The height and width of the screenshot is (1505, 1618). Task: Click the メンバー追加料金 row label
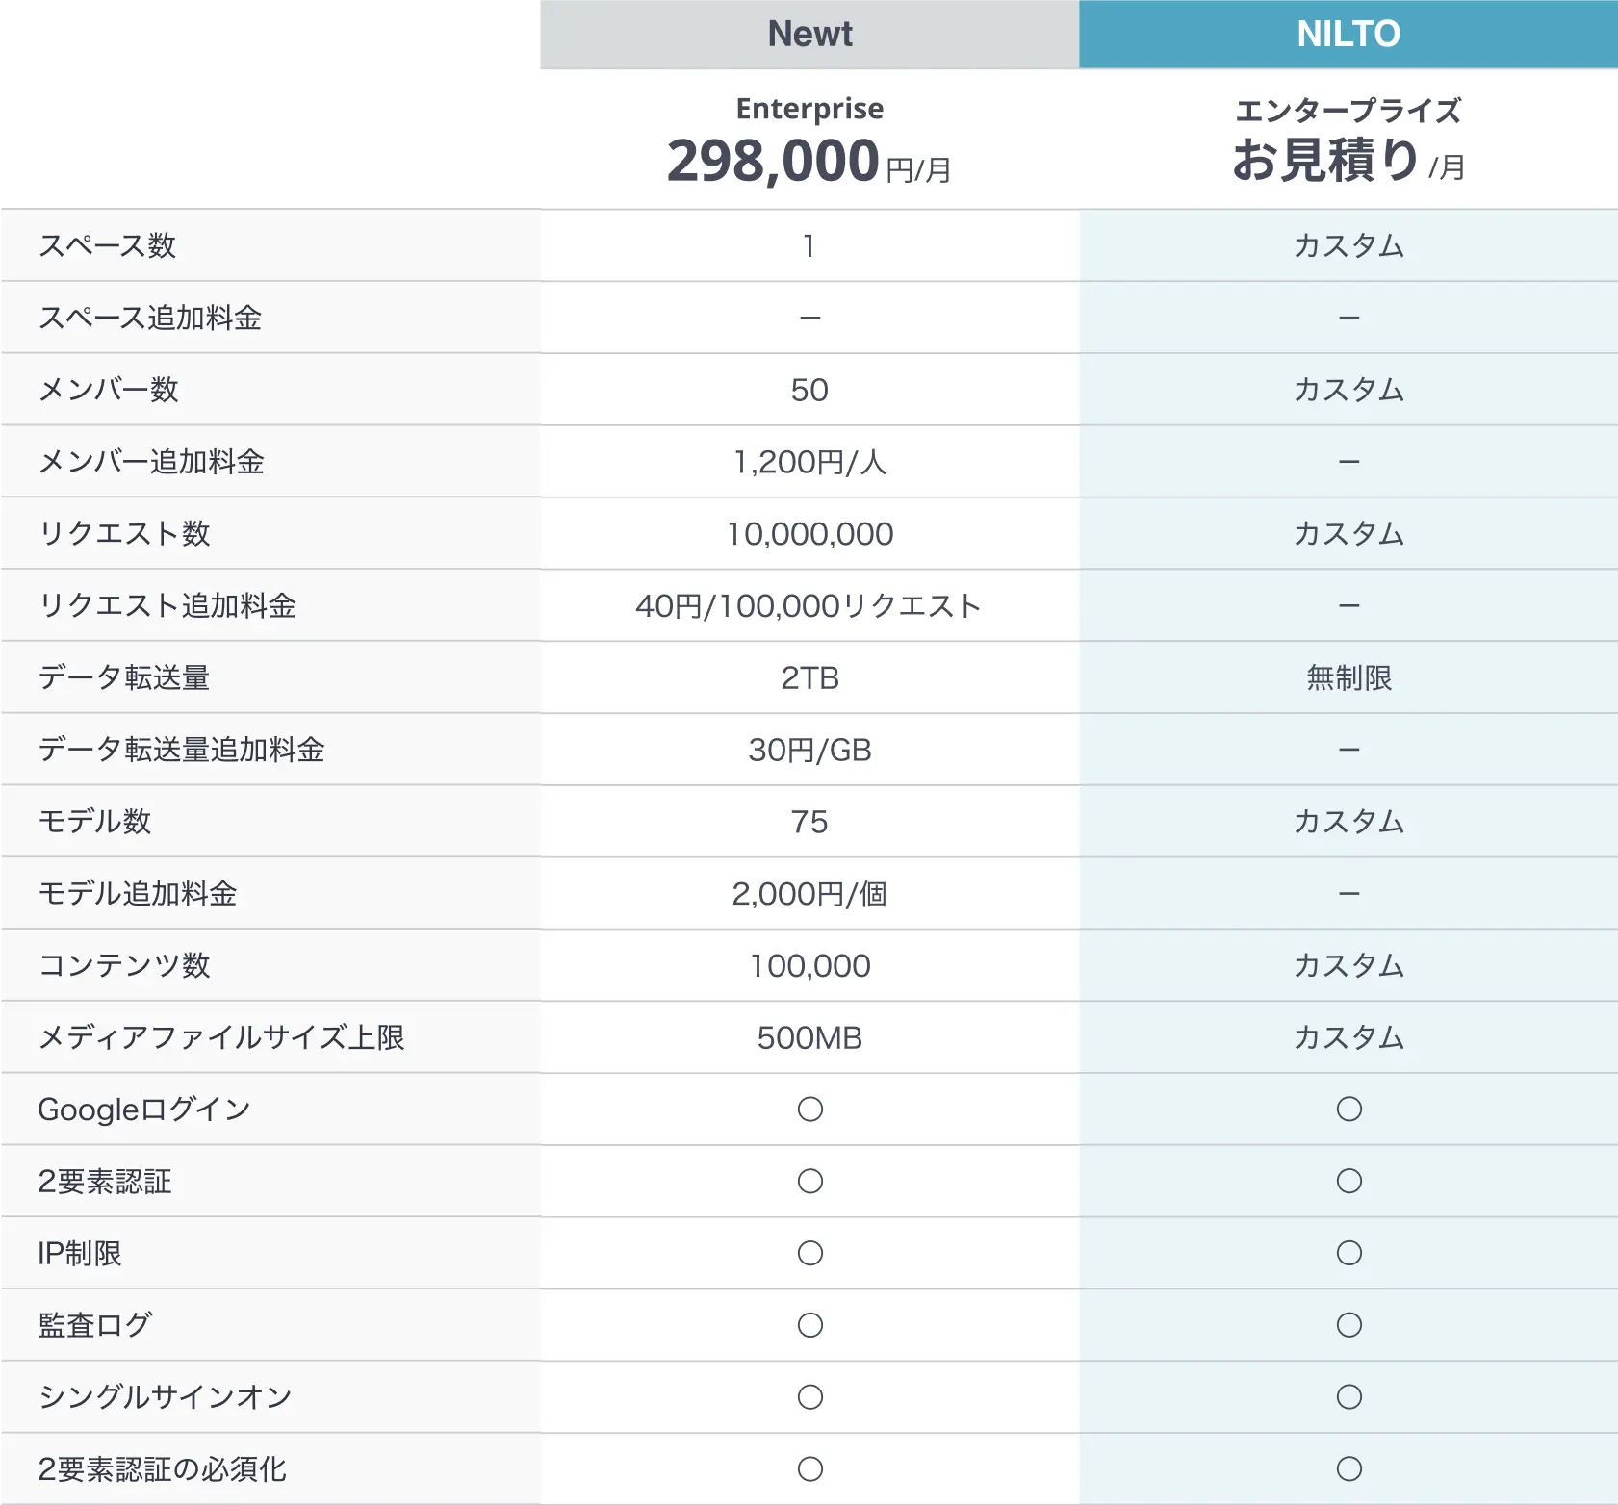150,462
